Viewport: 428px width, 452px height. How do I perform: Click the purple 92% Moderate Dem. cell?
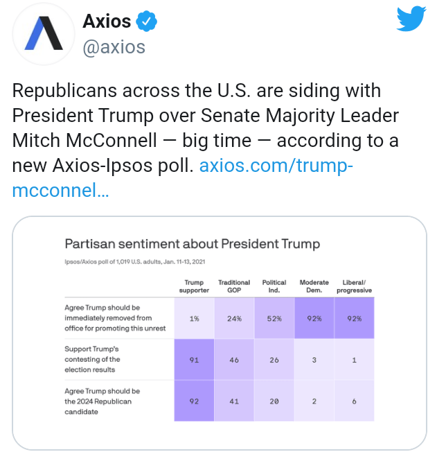314,318
